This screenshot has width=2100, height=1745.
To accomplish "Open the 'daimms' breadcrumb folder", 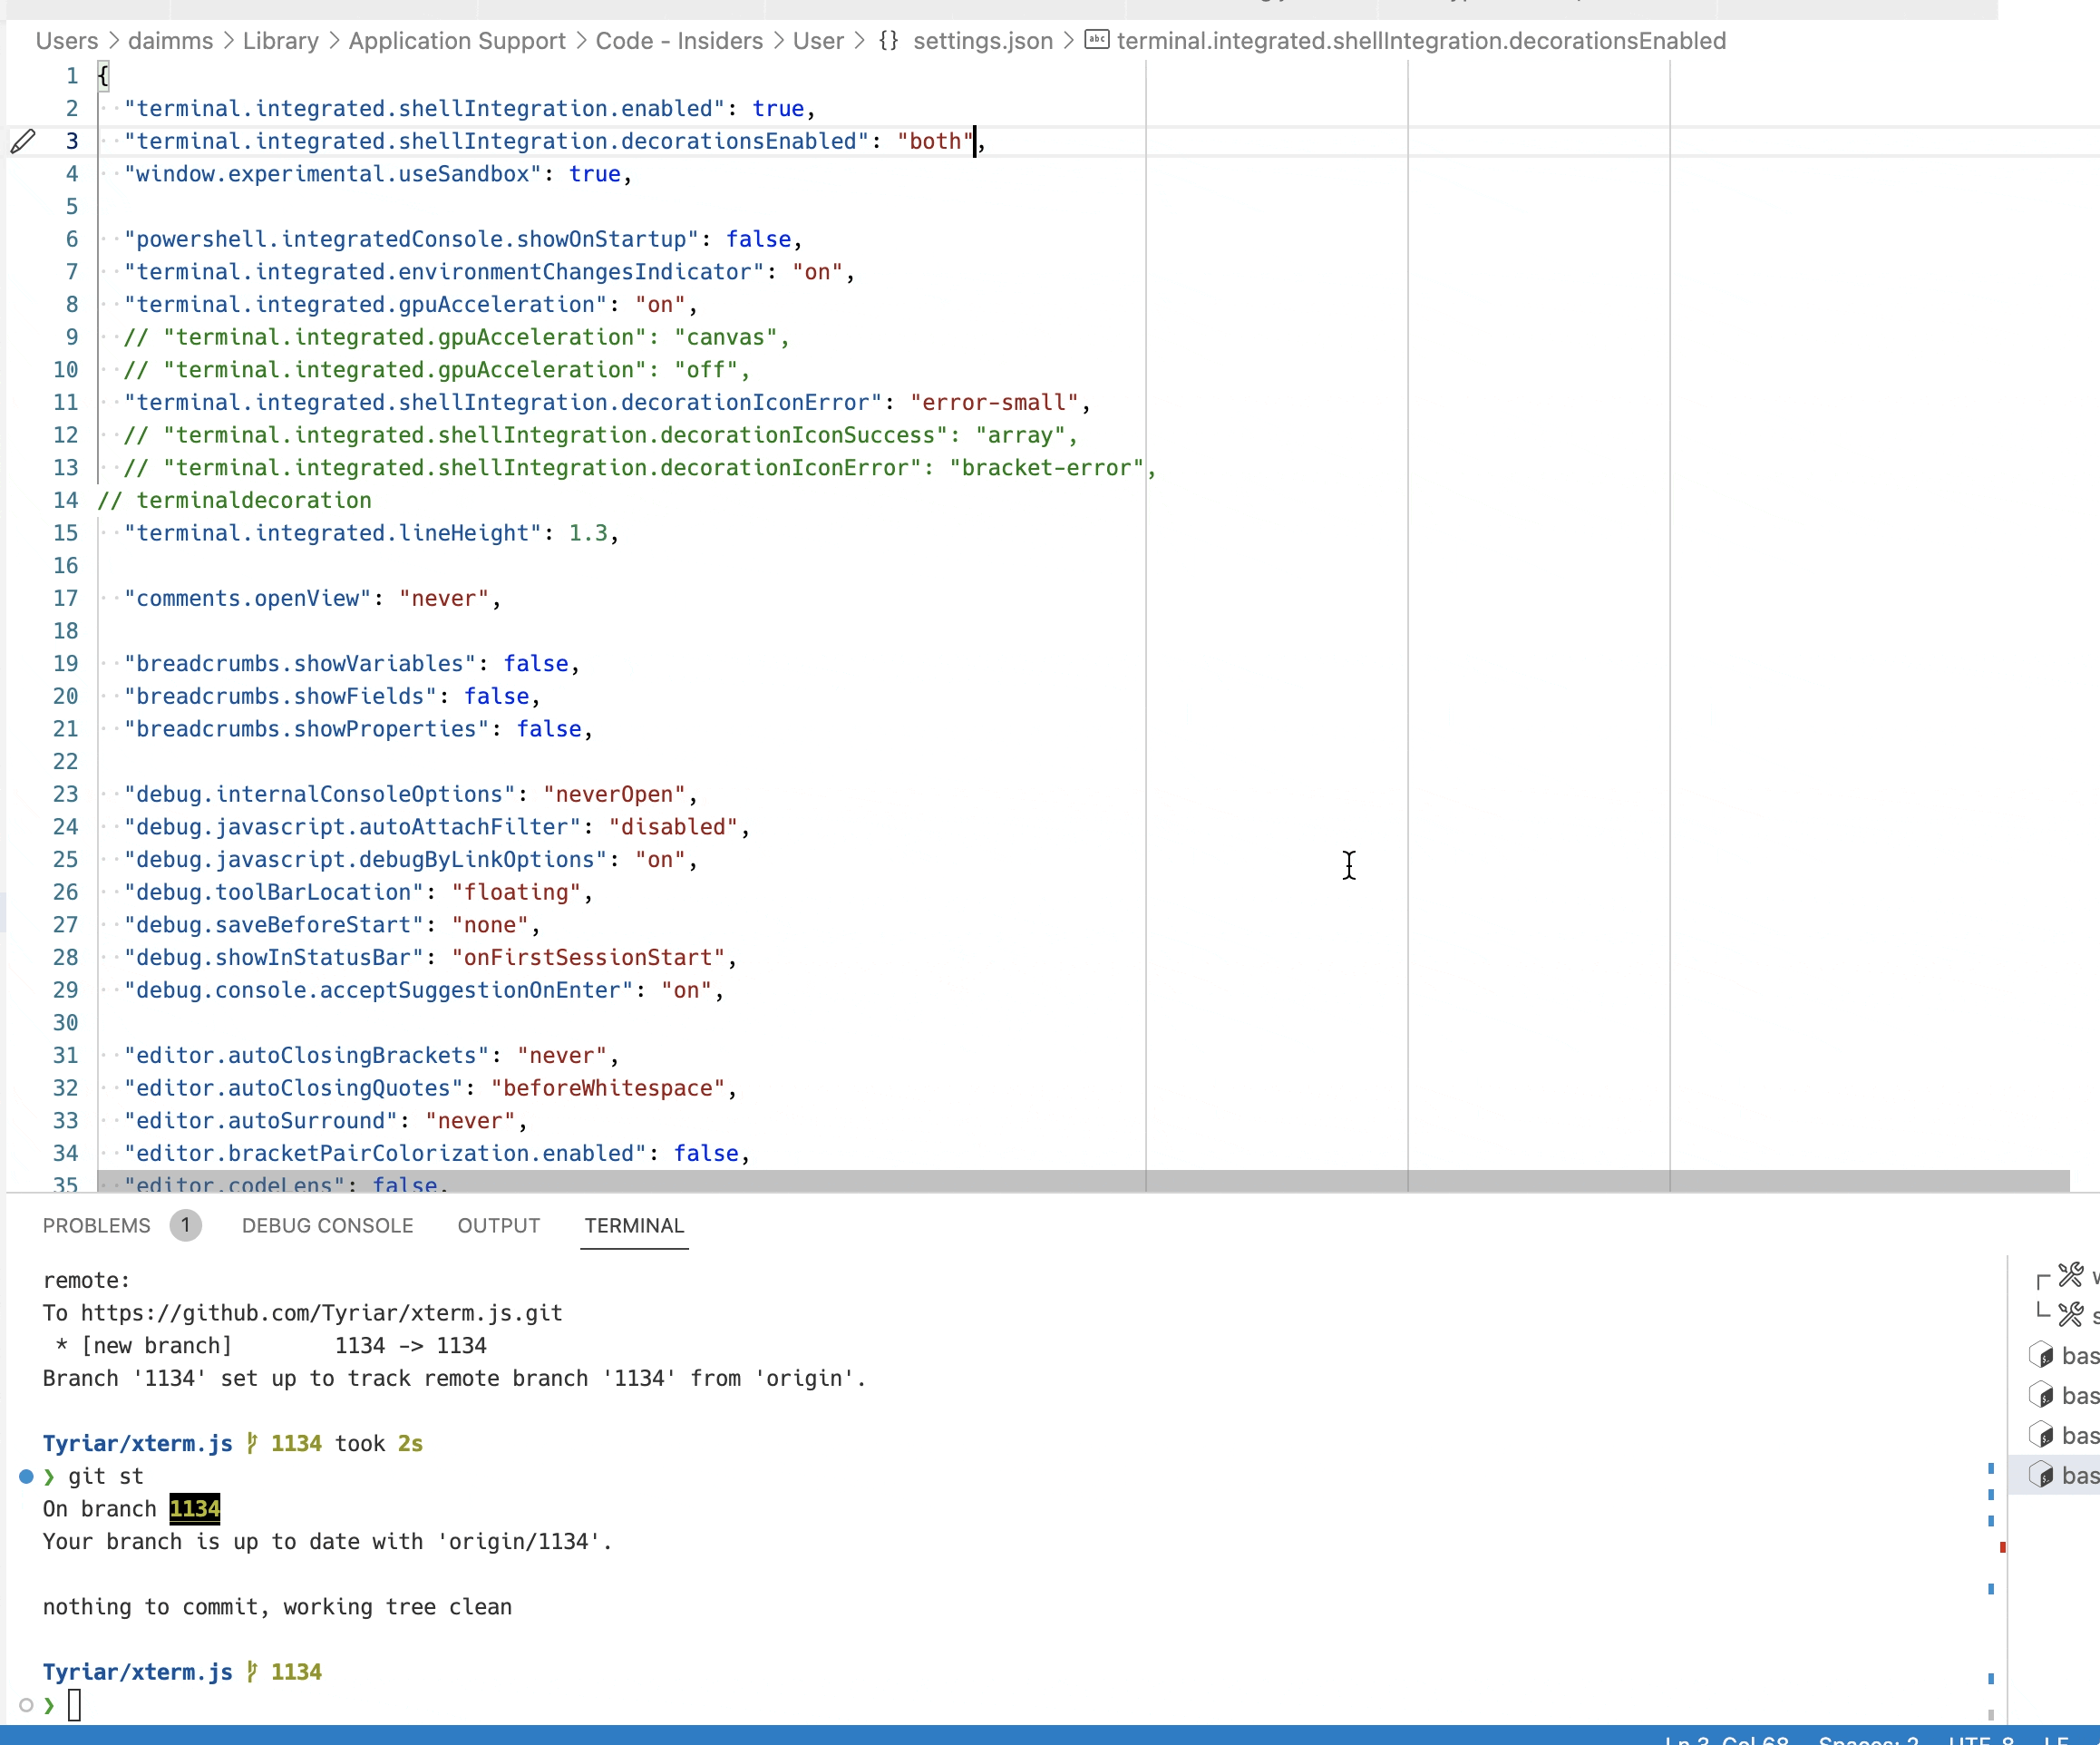I will [170, 41].
